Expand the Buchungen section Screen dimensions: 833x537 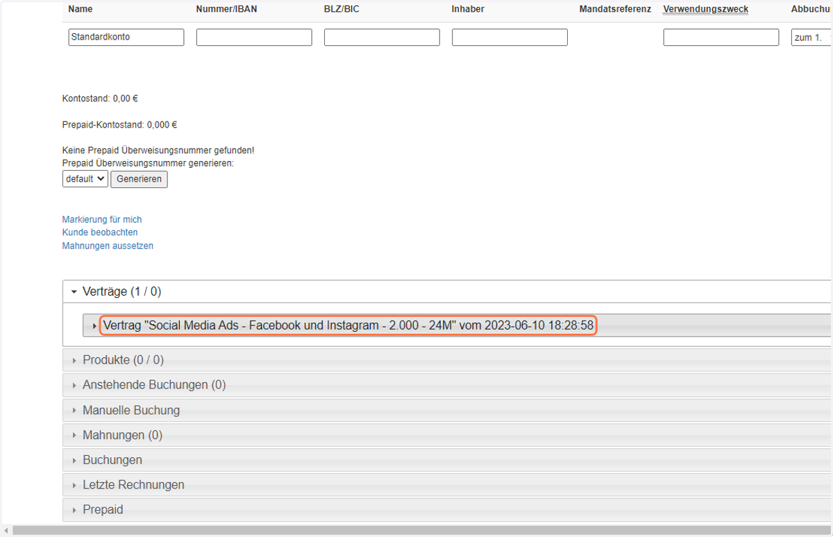(448, 460)
